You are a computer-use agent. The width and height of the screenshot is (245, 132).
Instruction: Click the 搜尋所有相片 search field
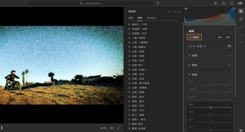coord(91,3)
